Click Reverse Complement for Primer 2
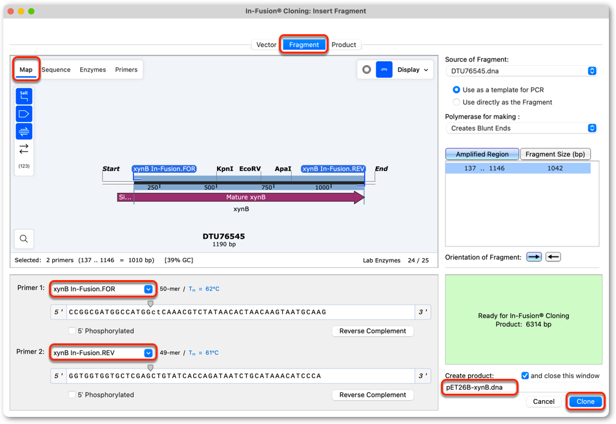This screenshot has height=424, width=616. pyautogui.click(x=373, y=395)
